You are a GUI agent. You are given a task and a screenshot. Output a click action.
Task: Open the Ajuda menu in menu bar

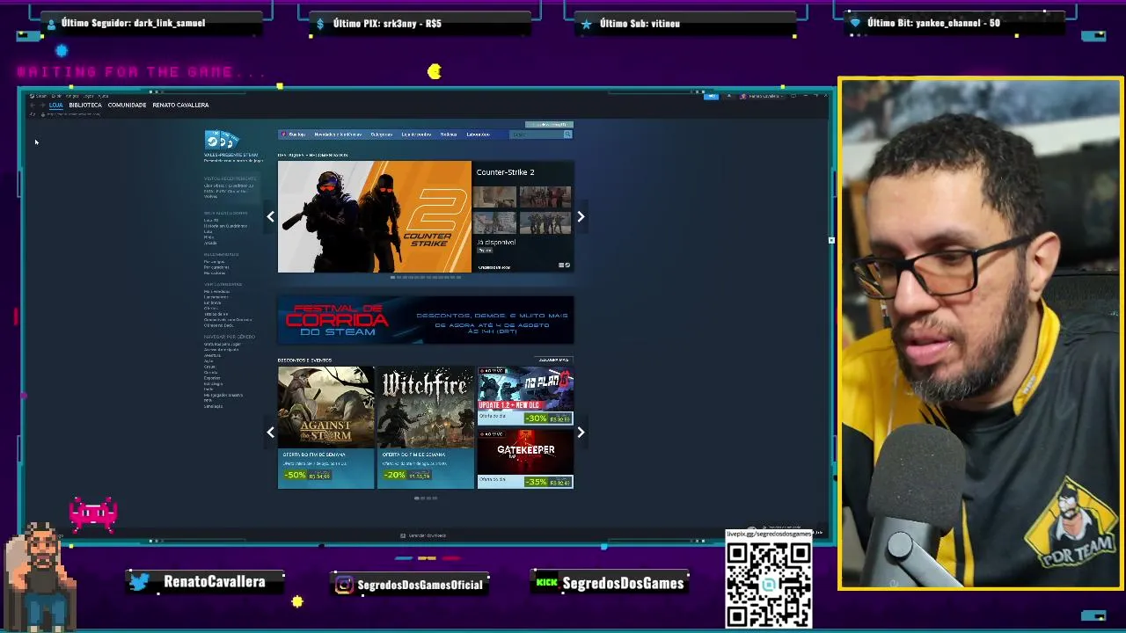tap(103, 96)
